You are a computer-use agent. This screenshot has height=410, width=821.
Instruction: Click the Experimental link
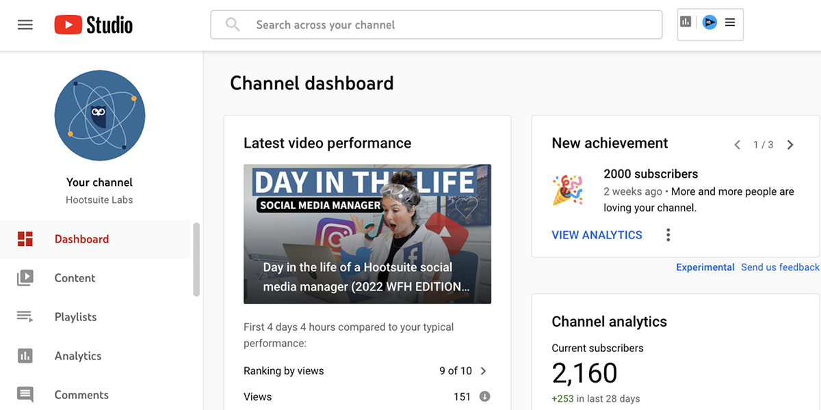tap(705, 267)
